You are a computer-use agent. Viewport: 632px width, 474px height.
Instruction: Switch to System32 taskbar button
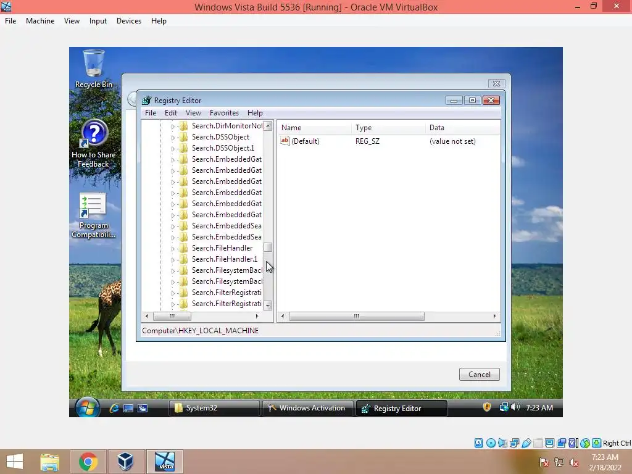click(214, 408)
